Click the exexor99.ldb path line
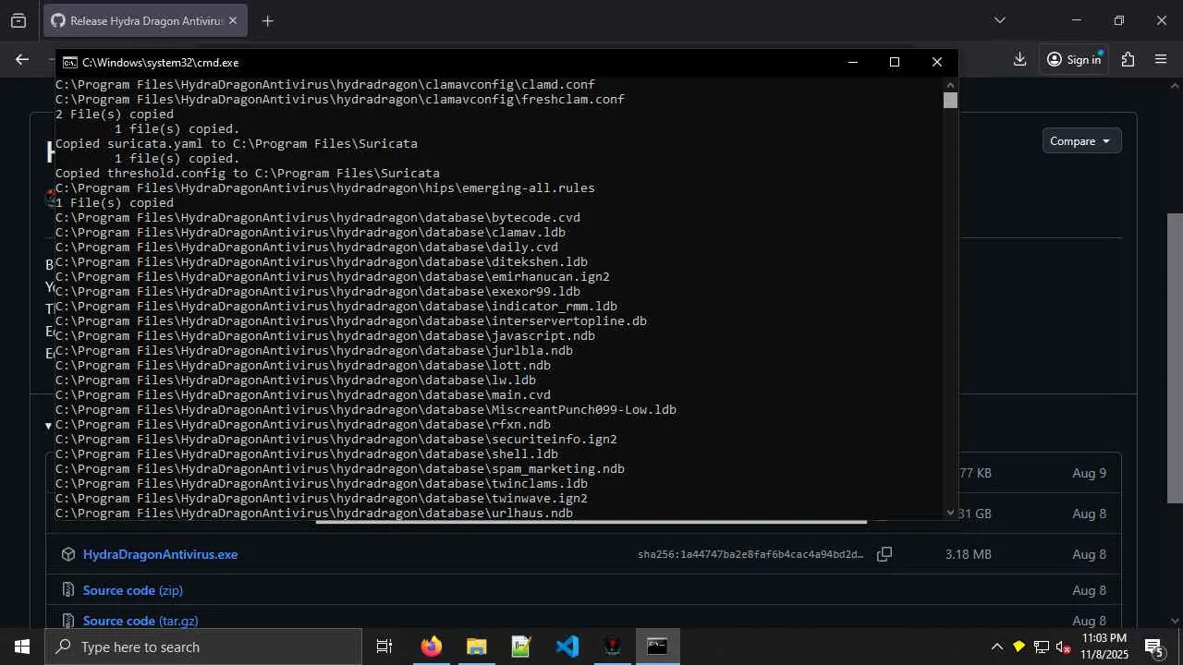 (x=317, y=292)
